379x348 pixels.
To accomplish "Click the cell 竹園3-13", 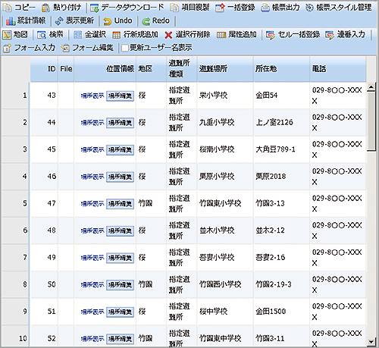I will [x=282, y=203].
